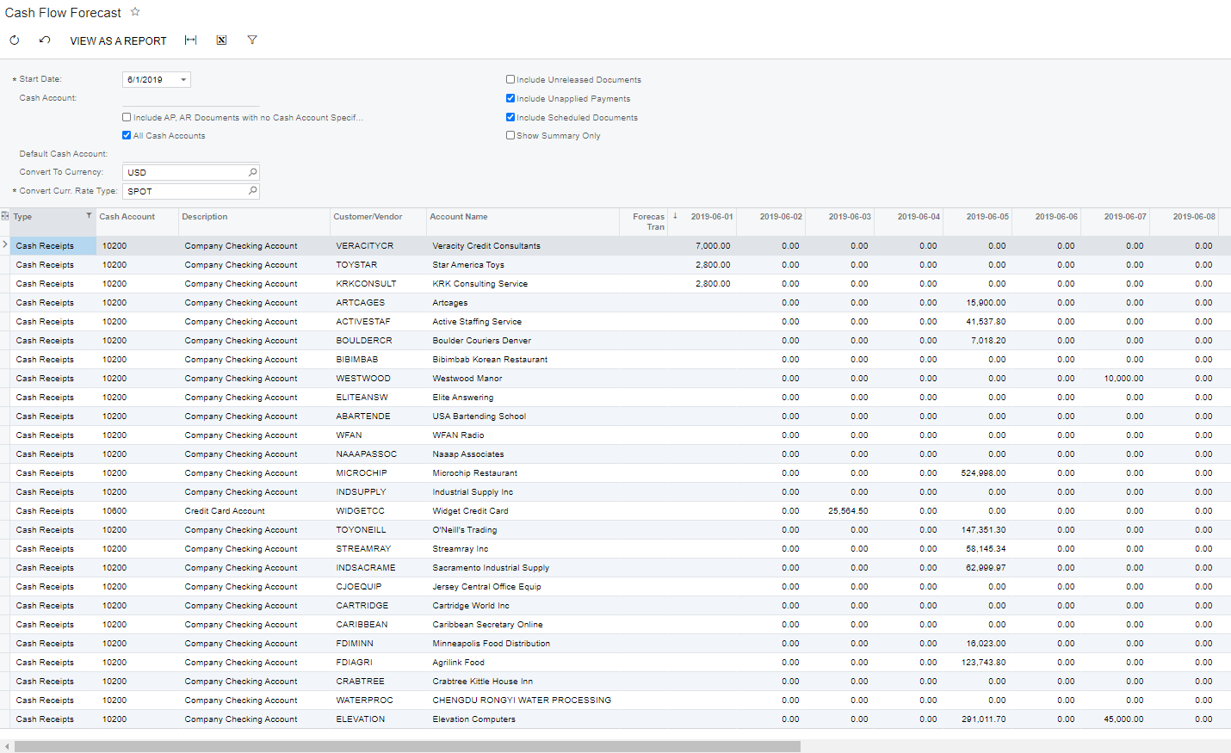Click horizontal scrollbar left arrow
The width and height of the screenshot is (1231, 753).
[8, 746]
